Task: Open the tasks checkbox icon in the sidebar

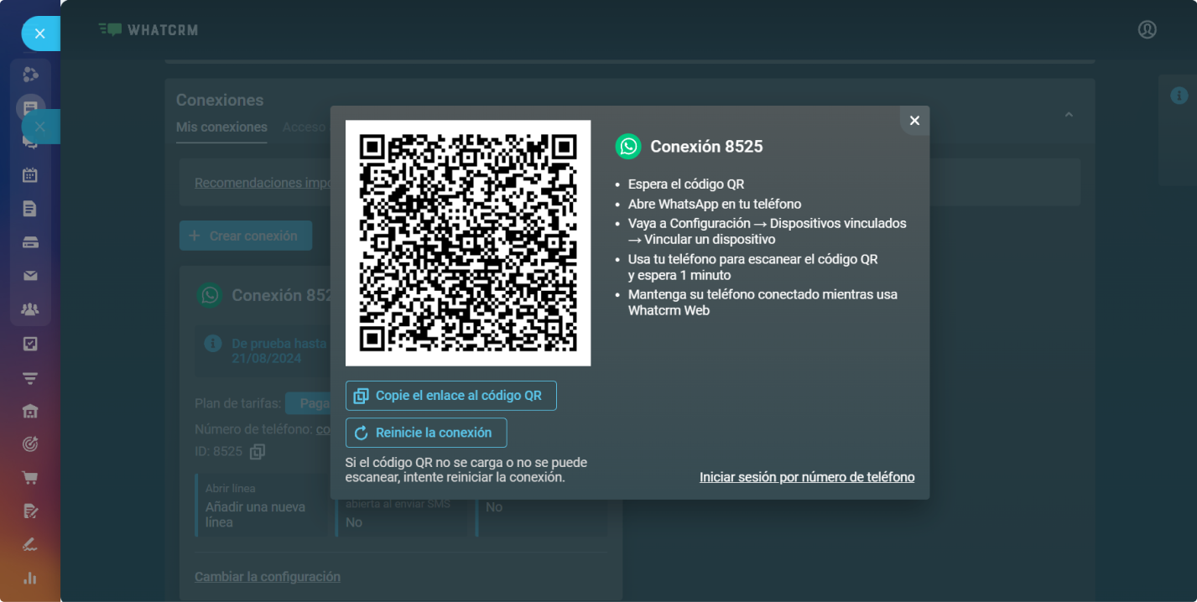Action: (x=30, y=344)
